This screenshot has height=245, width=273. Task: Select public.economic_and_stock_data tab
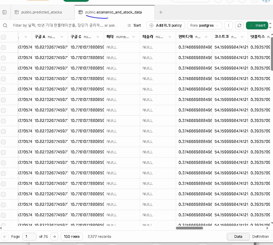pos(115,12)
